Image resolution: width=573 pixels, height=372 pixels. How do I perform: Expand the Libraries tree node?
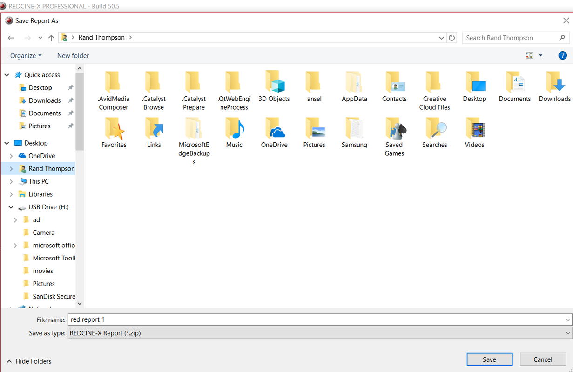pos(11,194)
